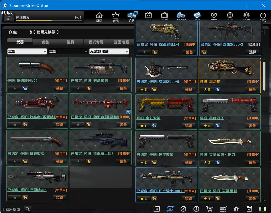Open the 无武器限制 dropdown
This screenshot has height=213, width=271.
109,51
